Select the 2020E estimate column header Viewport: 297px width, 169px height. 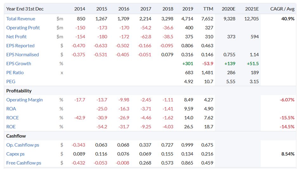click(x=228, y=9)
